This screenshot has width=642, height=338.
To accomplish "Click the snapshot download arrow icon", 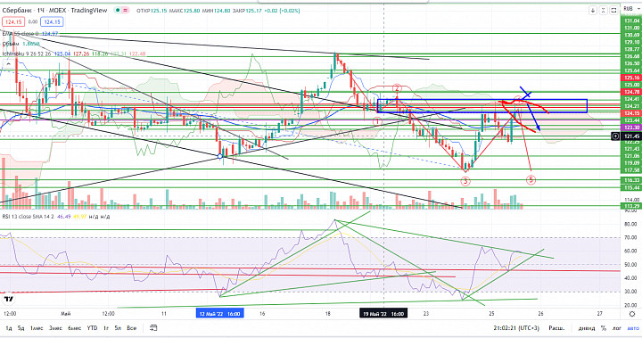I will pos(592,10).
